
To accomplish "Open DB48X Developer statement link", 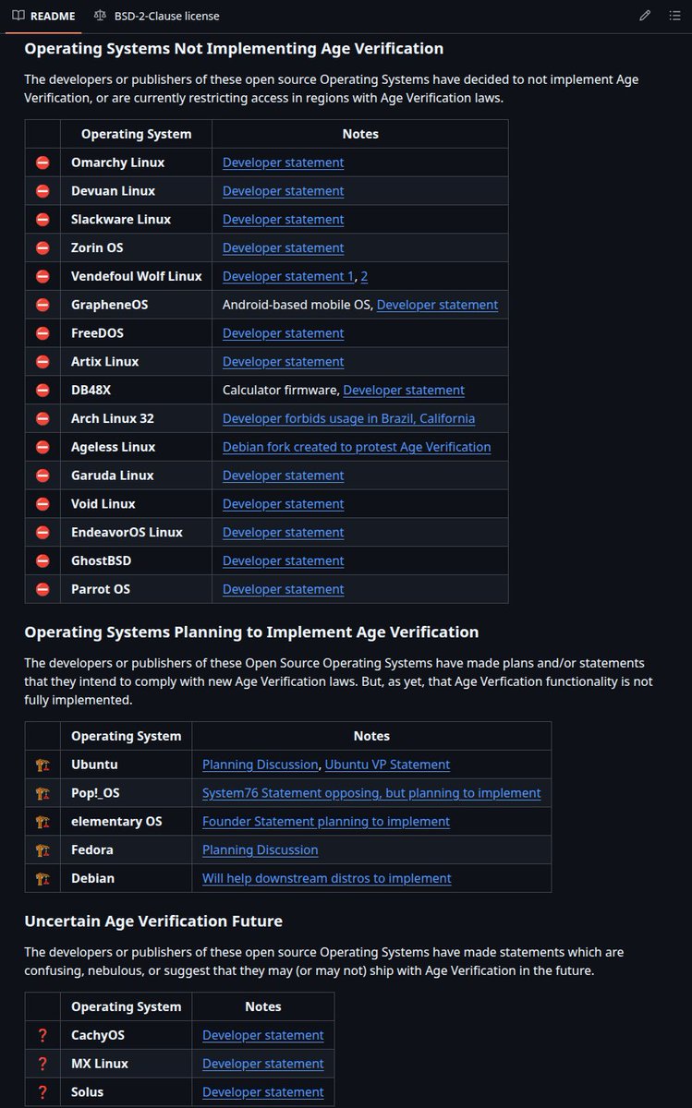I will pos(404,391).
